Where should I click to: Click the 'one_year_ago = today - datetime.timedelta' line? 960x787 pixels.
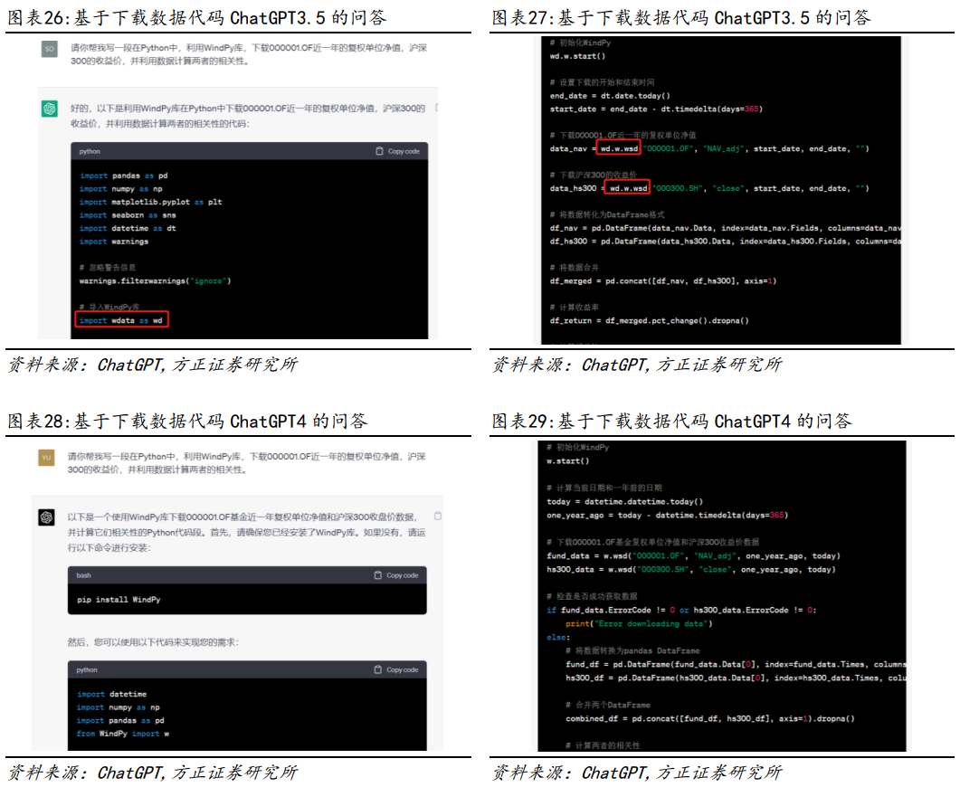tap(668, 516)
